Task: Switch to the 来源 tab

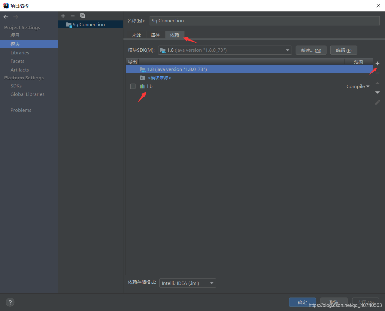Action: point(136,35)
